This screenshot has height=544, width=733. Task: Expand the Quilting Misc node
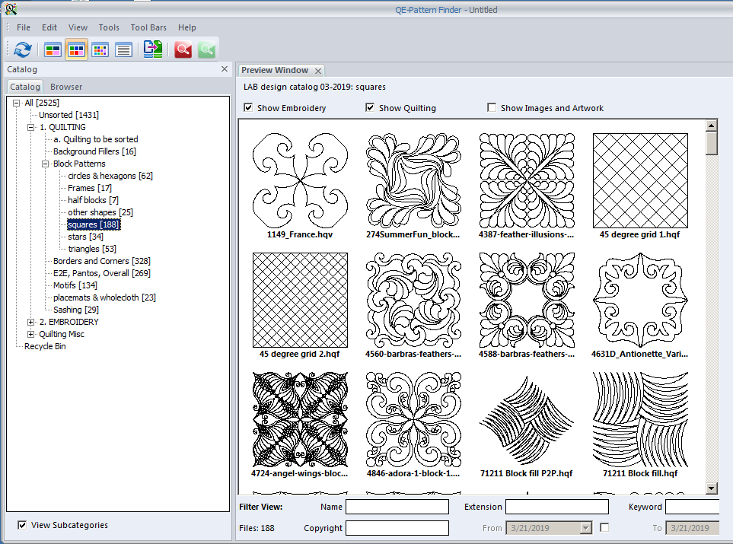pos(31,334)
